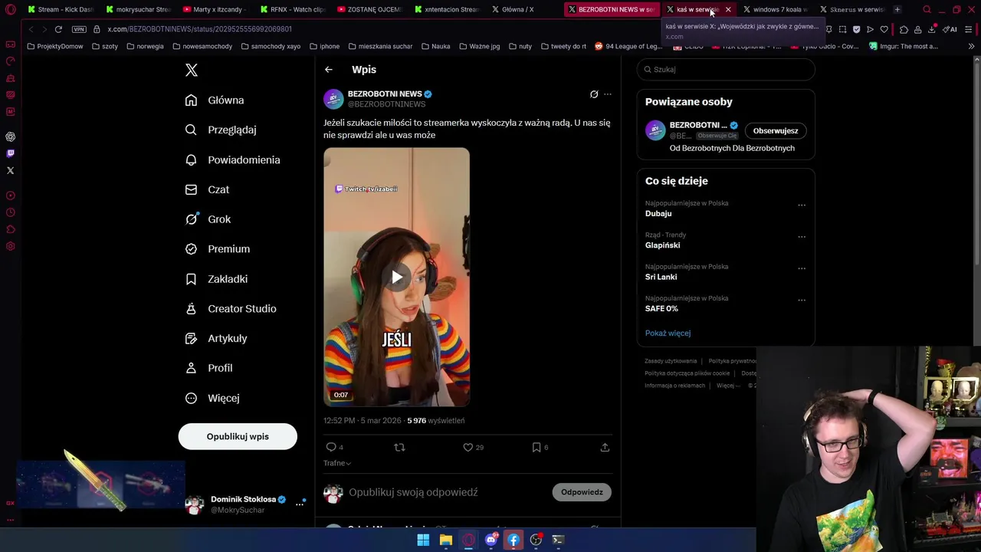
Task: Expand Trafne reply sorting dropdown
Action: (337, 463)
